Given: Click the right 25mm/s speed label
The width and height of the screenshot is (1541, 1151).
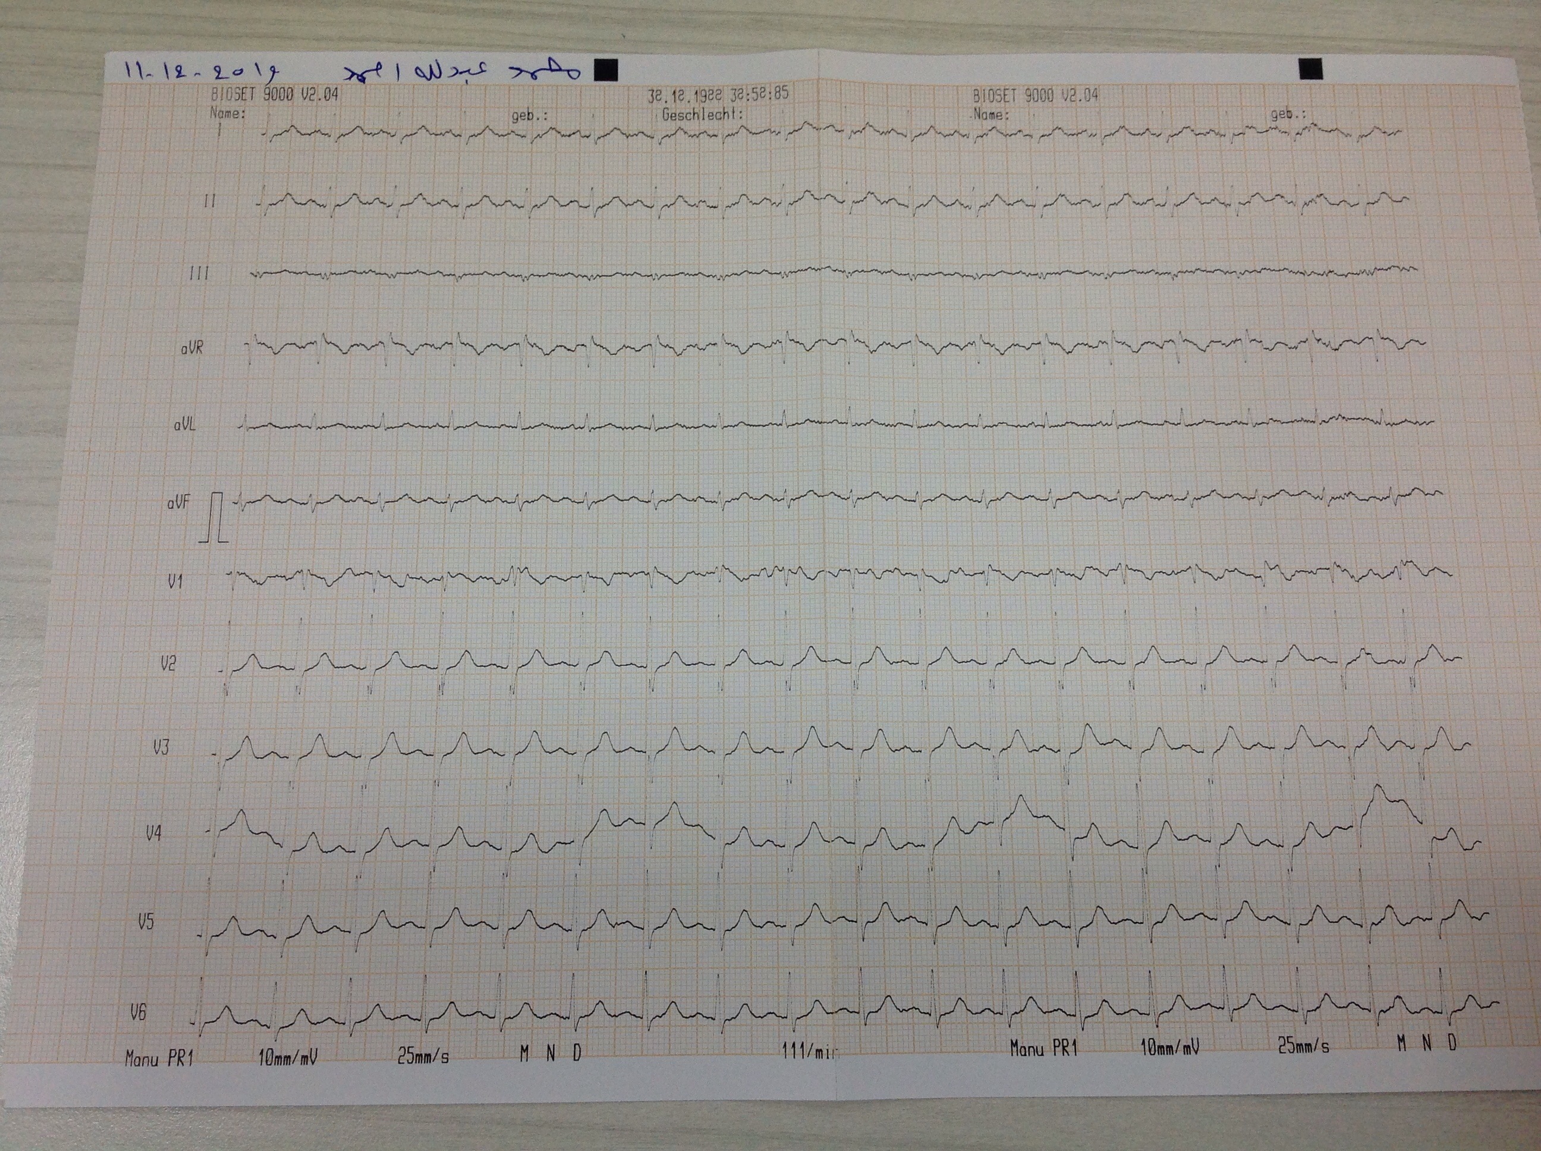Looking at the screenshot, I should point(1303,1046).
